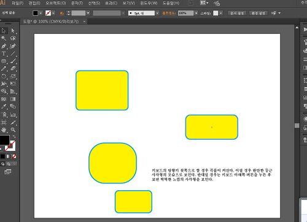Set paint mode to None
This screenshot has width=307, height=222.
pyautogui.click(x=14, y=156)
